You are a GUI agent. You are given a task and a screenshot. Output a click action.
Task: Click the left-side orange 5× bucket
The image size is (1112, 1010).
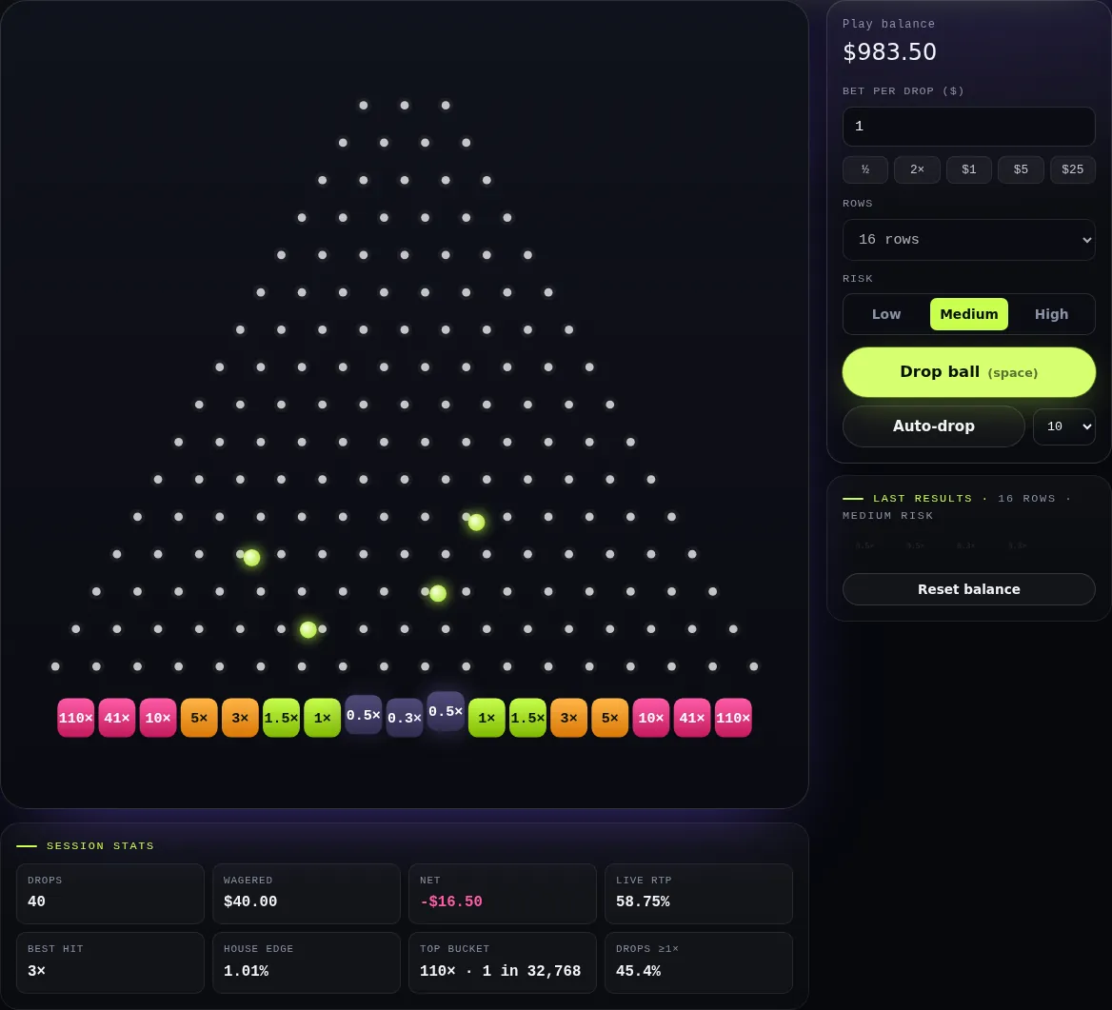click(x=199, y=718)
